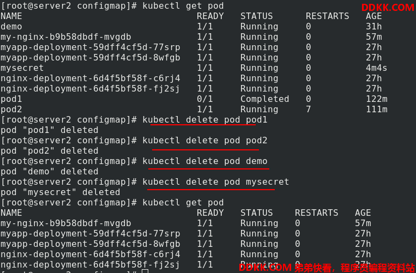
Task: Click the mysecret pod name in first list
Action: tap(22, 68)
